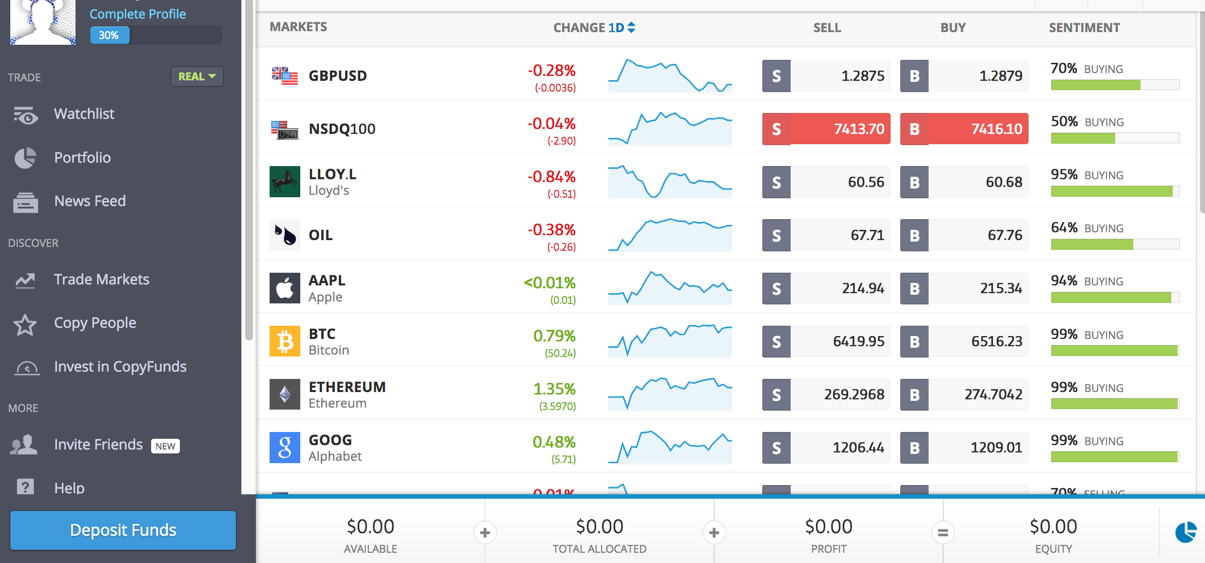Click NSDQ100 50% buying sentiment bar
The width and height of the screenshot is (1205, 563).
tap(1115, 138)
